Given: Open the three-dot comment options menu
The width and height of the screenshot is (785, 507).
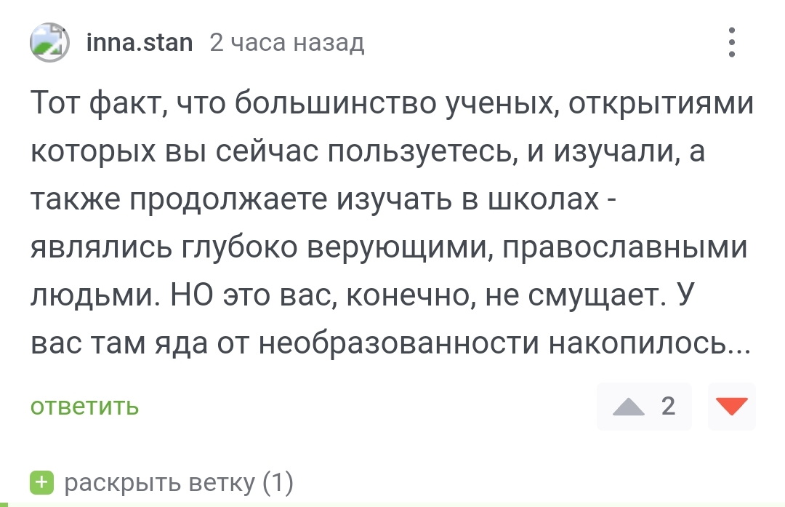Looking at the screenshot, I should click(732, 42).
